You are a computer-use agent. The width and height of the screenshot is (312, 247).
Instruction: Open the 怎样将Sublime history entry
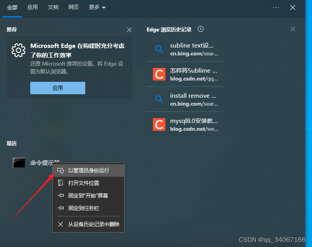(x=185, y=74)
